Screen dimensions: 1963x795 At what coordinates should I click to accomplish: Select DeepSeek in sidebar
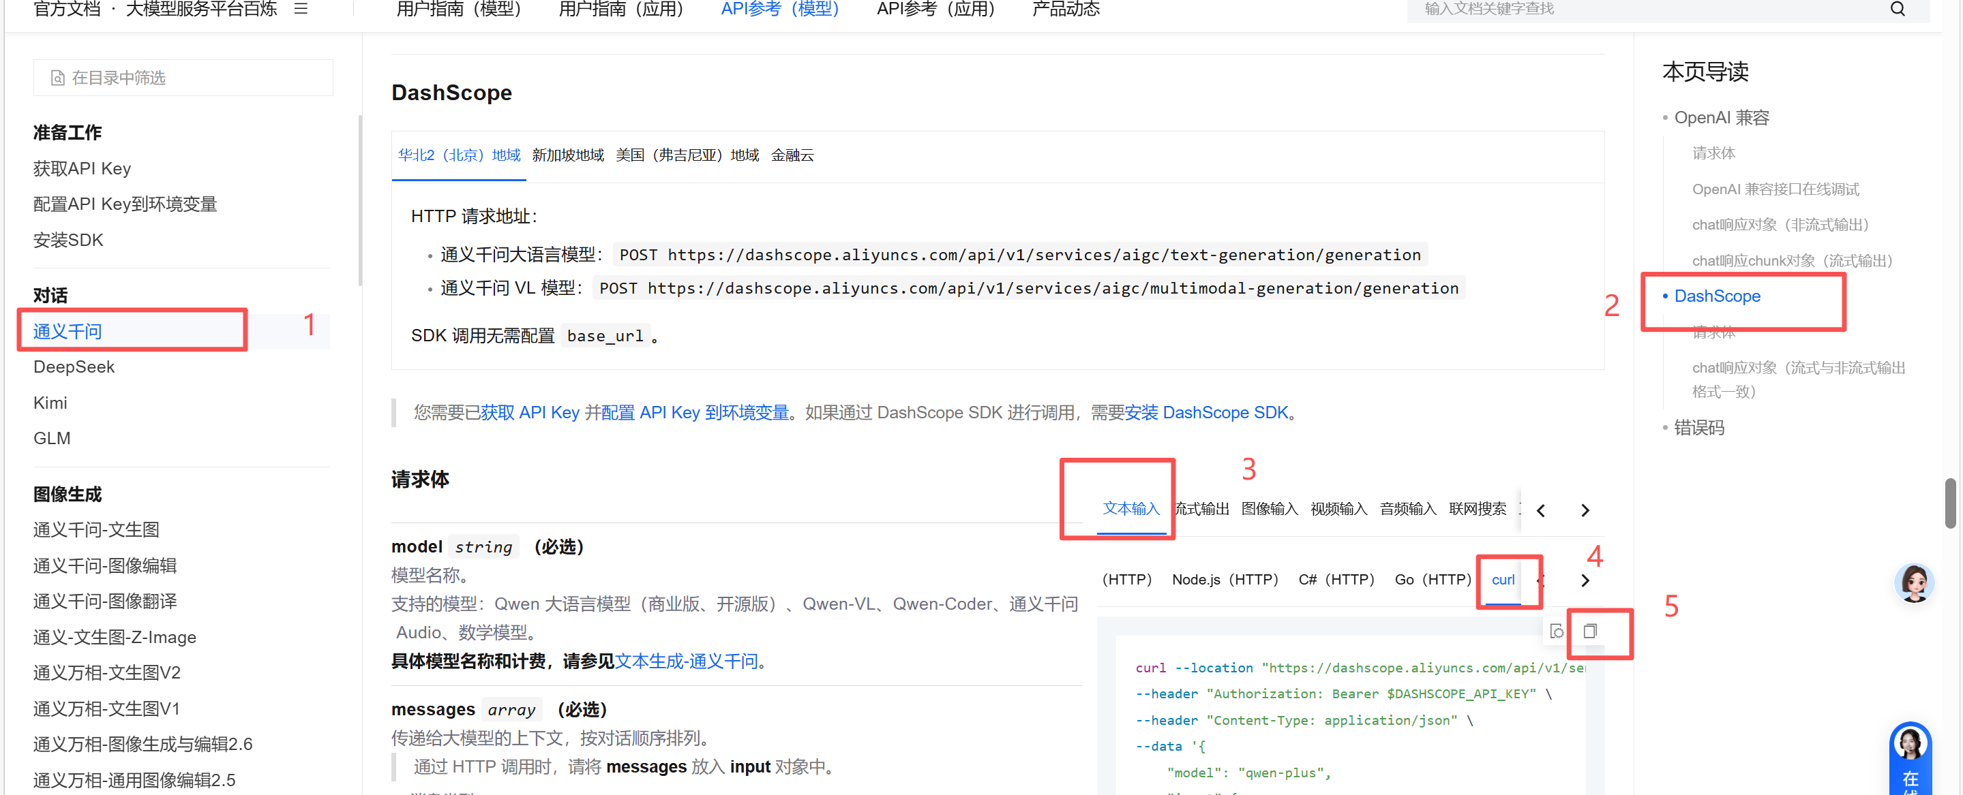(x=74, y=367)
